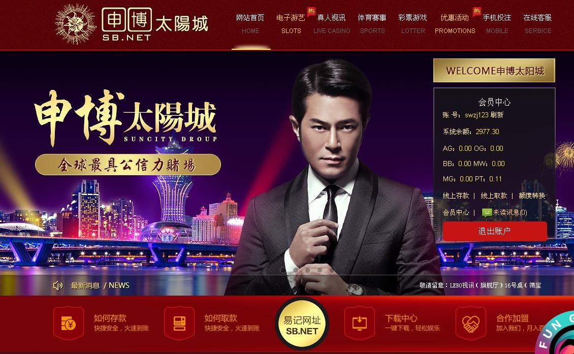Click the WELCOME gold banner

[494, 70]
